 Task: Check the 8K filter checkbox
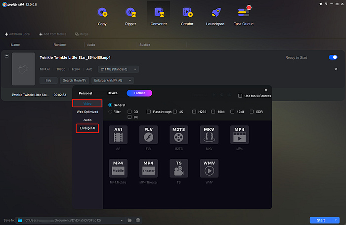pos(130,117)
